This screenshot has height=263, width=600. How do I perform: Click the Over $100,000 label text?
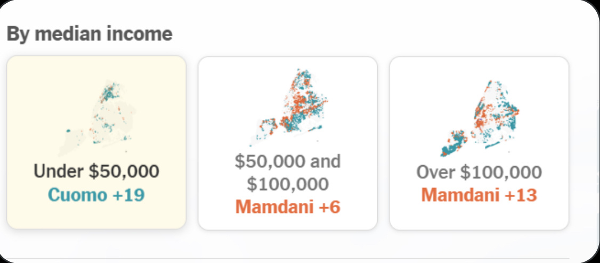(479, 172)
